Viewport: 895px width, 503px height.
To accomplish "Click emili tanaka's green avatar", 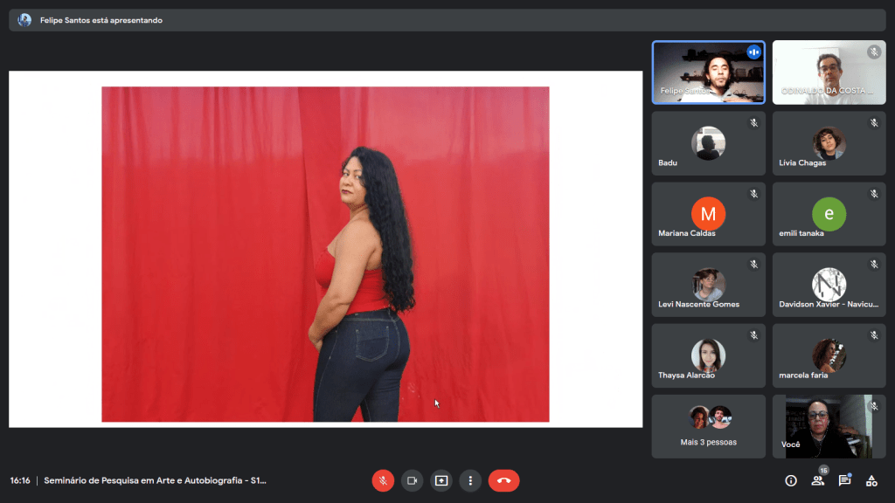I will (829, 214).
